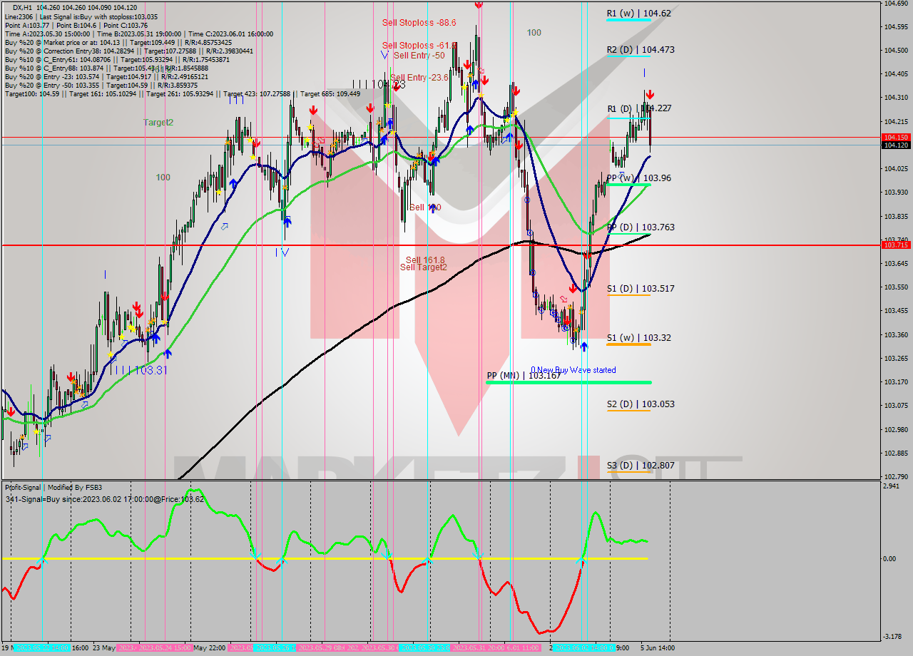The image size is (913, 656).
Task: Click the 103.360 price axis value
Action: (895, 334)
